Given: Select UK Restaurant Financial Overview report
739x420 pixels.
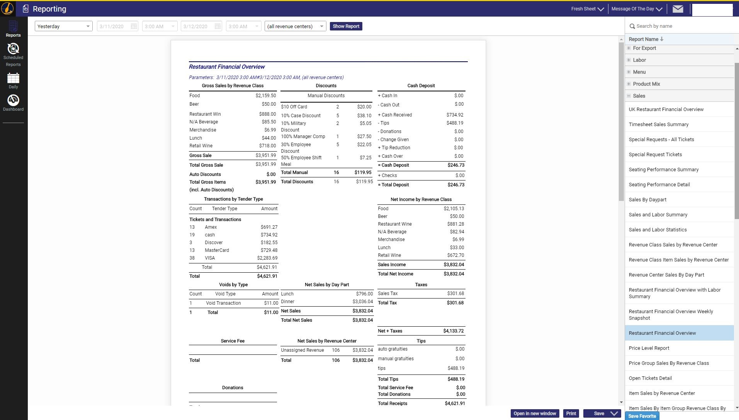Looking at the screenshot, I should pyautogui.click(x=679, y=110).
